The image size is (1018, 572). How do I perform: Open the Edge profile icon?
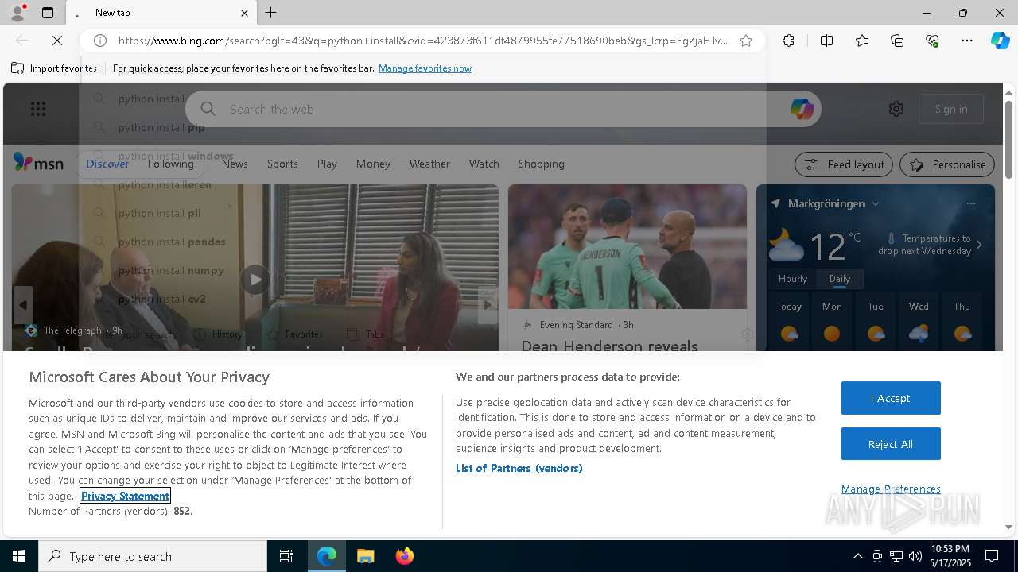pos(17,13)
